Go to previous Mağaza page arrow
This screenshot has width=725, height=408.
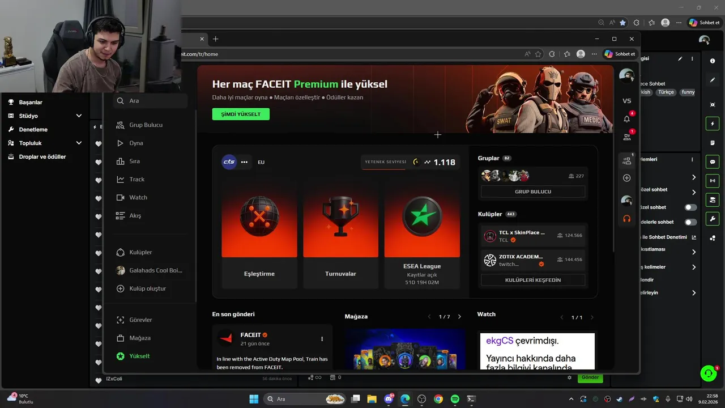[429, 317]
